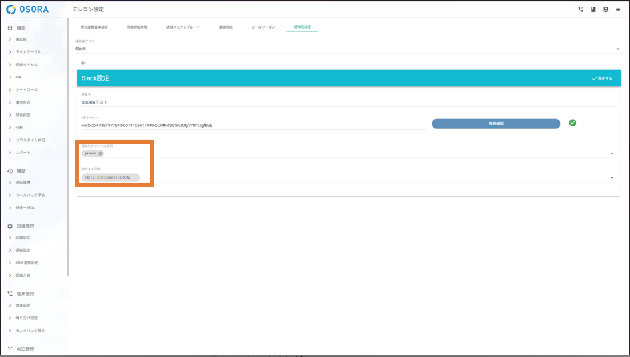
Task: Open the 適用する回線 dropdown arrow
Action: pyautogui.click(x=612, y=178)
